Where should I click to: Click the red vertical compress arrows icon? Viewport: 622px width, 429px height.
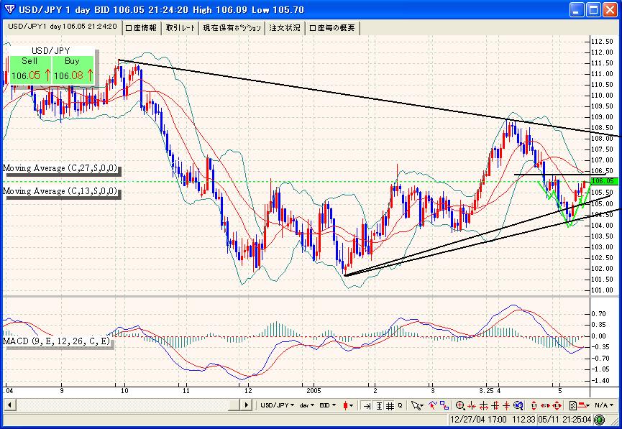click(506, 405)
